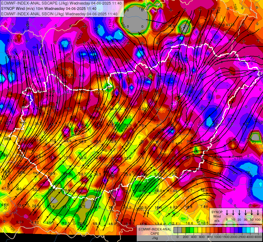The width and height of the screenshot is (263, 242).
Task: Click the 60.4 value on the map
Action: (21, 189)
